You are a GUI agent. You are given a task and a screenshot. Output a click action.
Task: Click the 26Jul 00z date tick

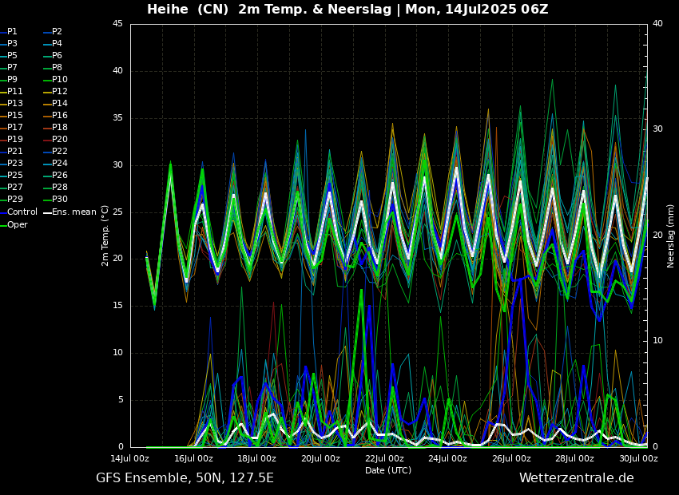pos(511,459)
